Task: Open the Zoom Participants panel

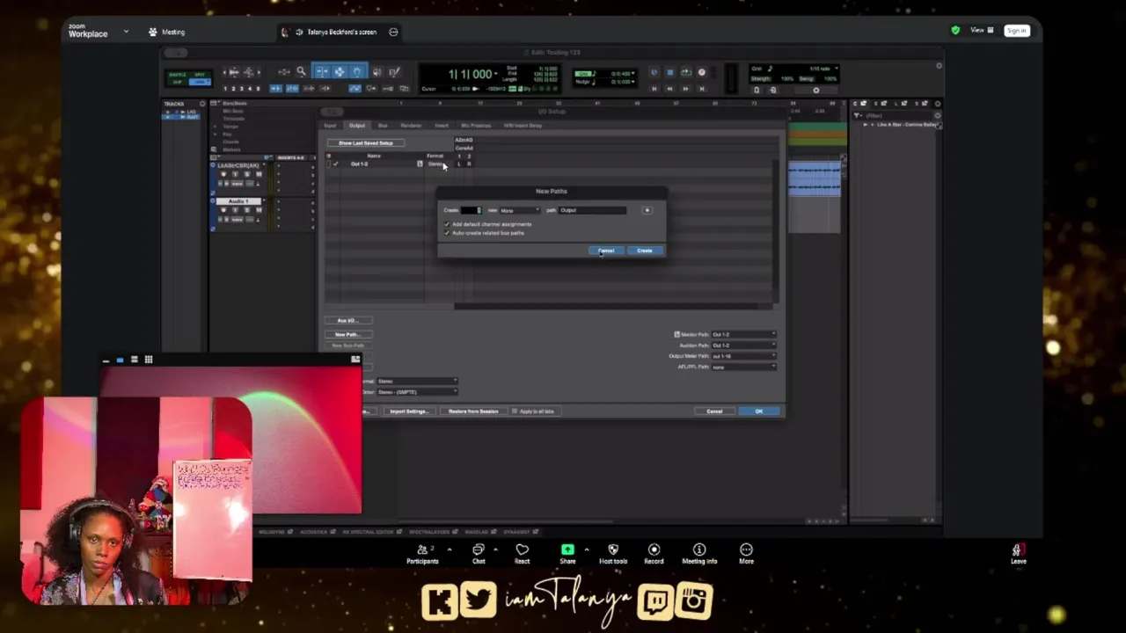Action: click(x=422, y=554)
